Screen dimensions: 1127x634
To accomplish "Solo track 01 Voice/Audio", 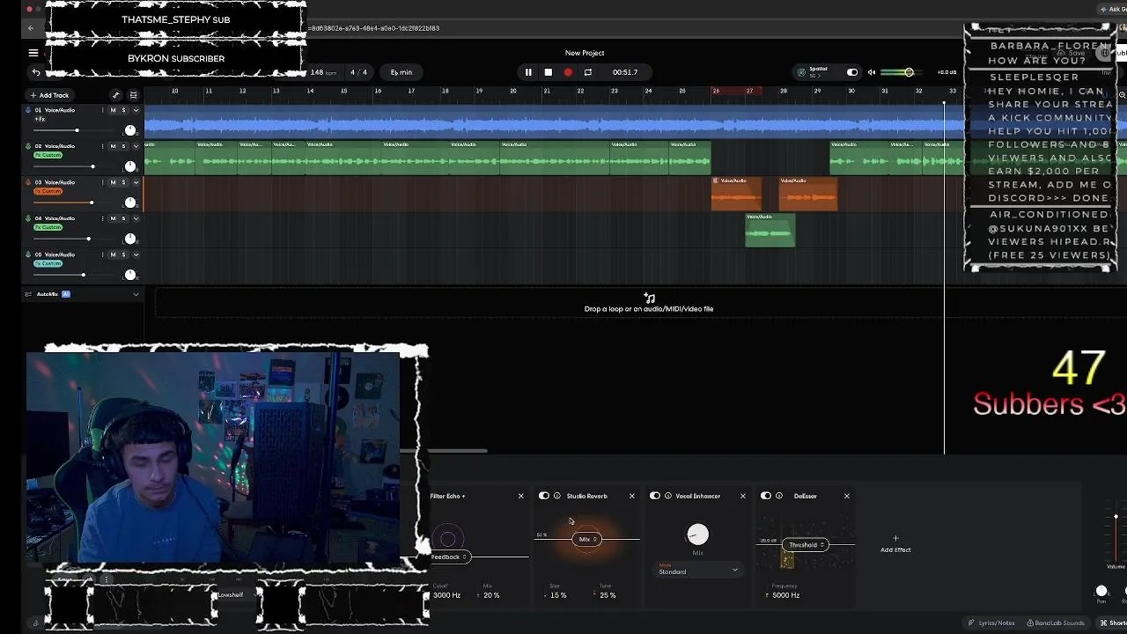I will (x=123, y=110).
